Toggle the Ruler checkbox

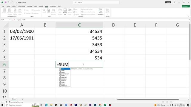point(26,10)
